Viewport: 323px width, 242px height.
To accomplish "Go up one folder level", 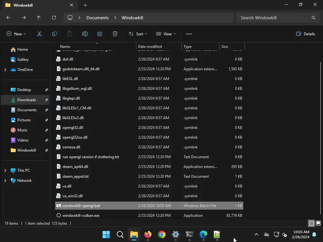I will tap(39, 18).
